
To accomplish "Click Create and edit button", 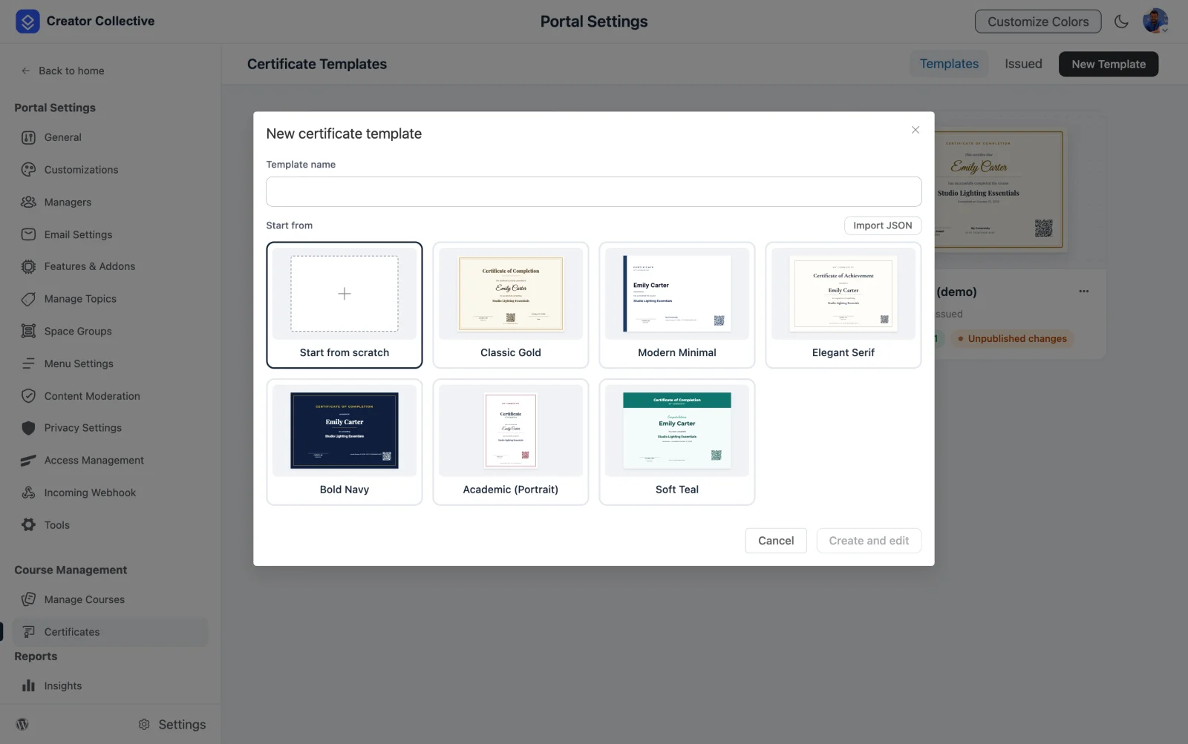I will (869, 541).
